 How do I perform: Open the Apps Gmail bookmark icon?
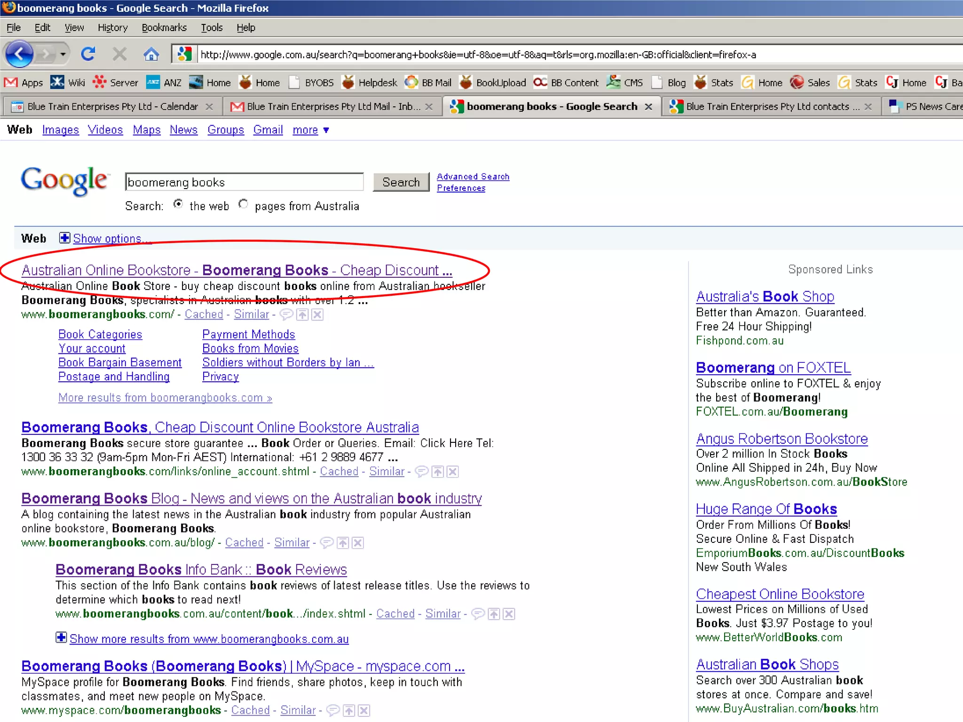pyautogui.click(x=10, y=83)
